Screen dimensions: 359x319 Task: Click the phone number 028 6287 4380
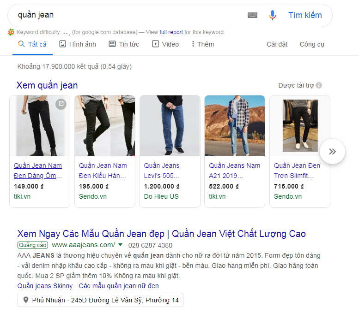(150, 245)
